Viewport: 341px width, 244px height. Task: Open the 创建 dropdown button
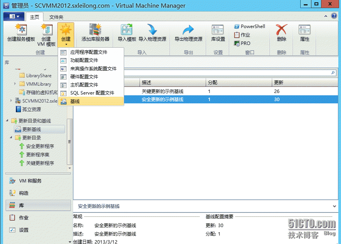[x=66, y=35]
